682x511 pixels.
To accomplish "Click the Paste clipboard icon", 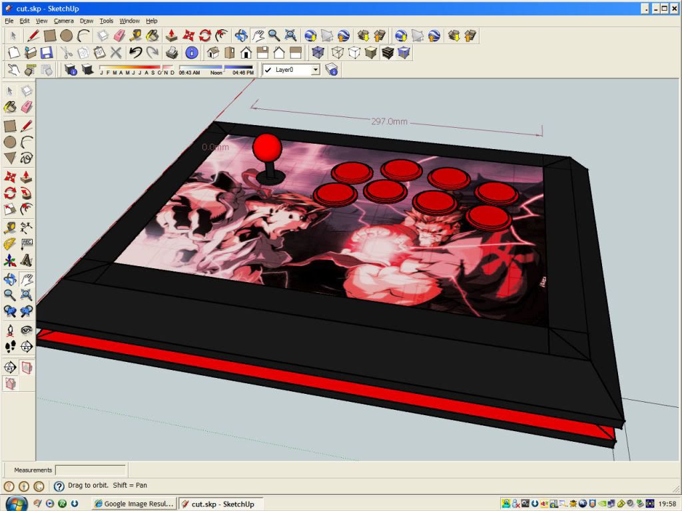I will click(99, 53).
